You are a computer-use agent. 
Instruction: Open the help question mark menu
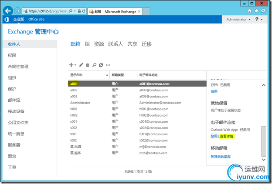coord(259,19)
